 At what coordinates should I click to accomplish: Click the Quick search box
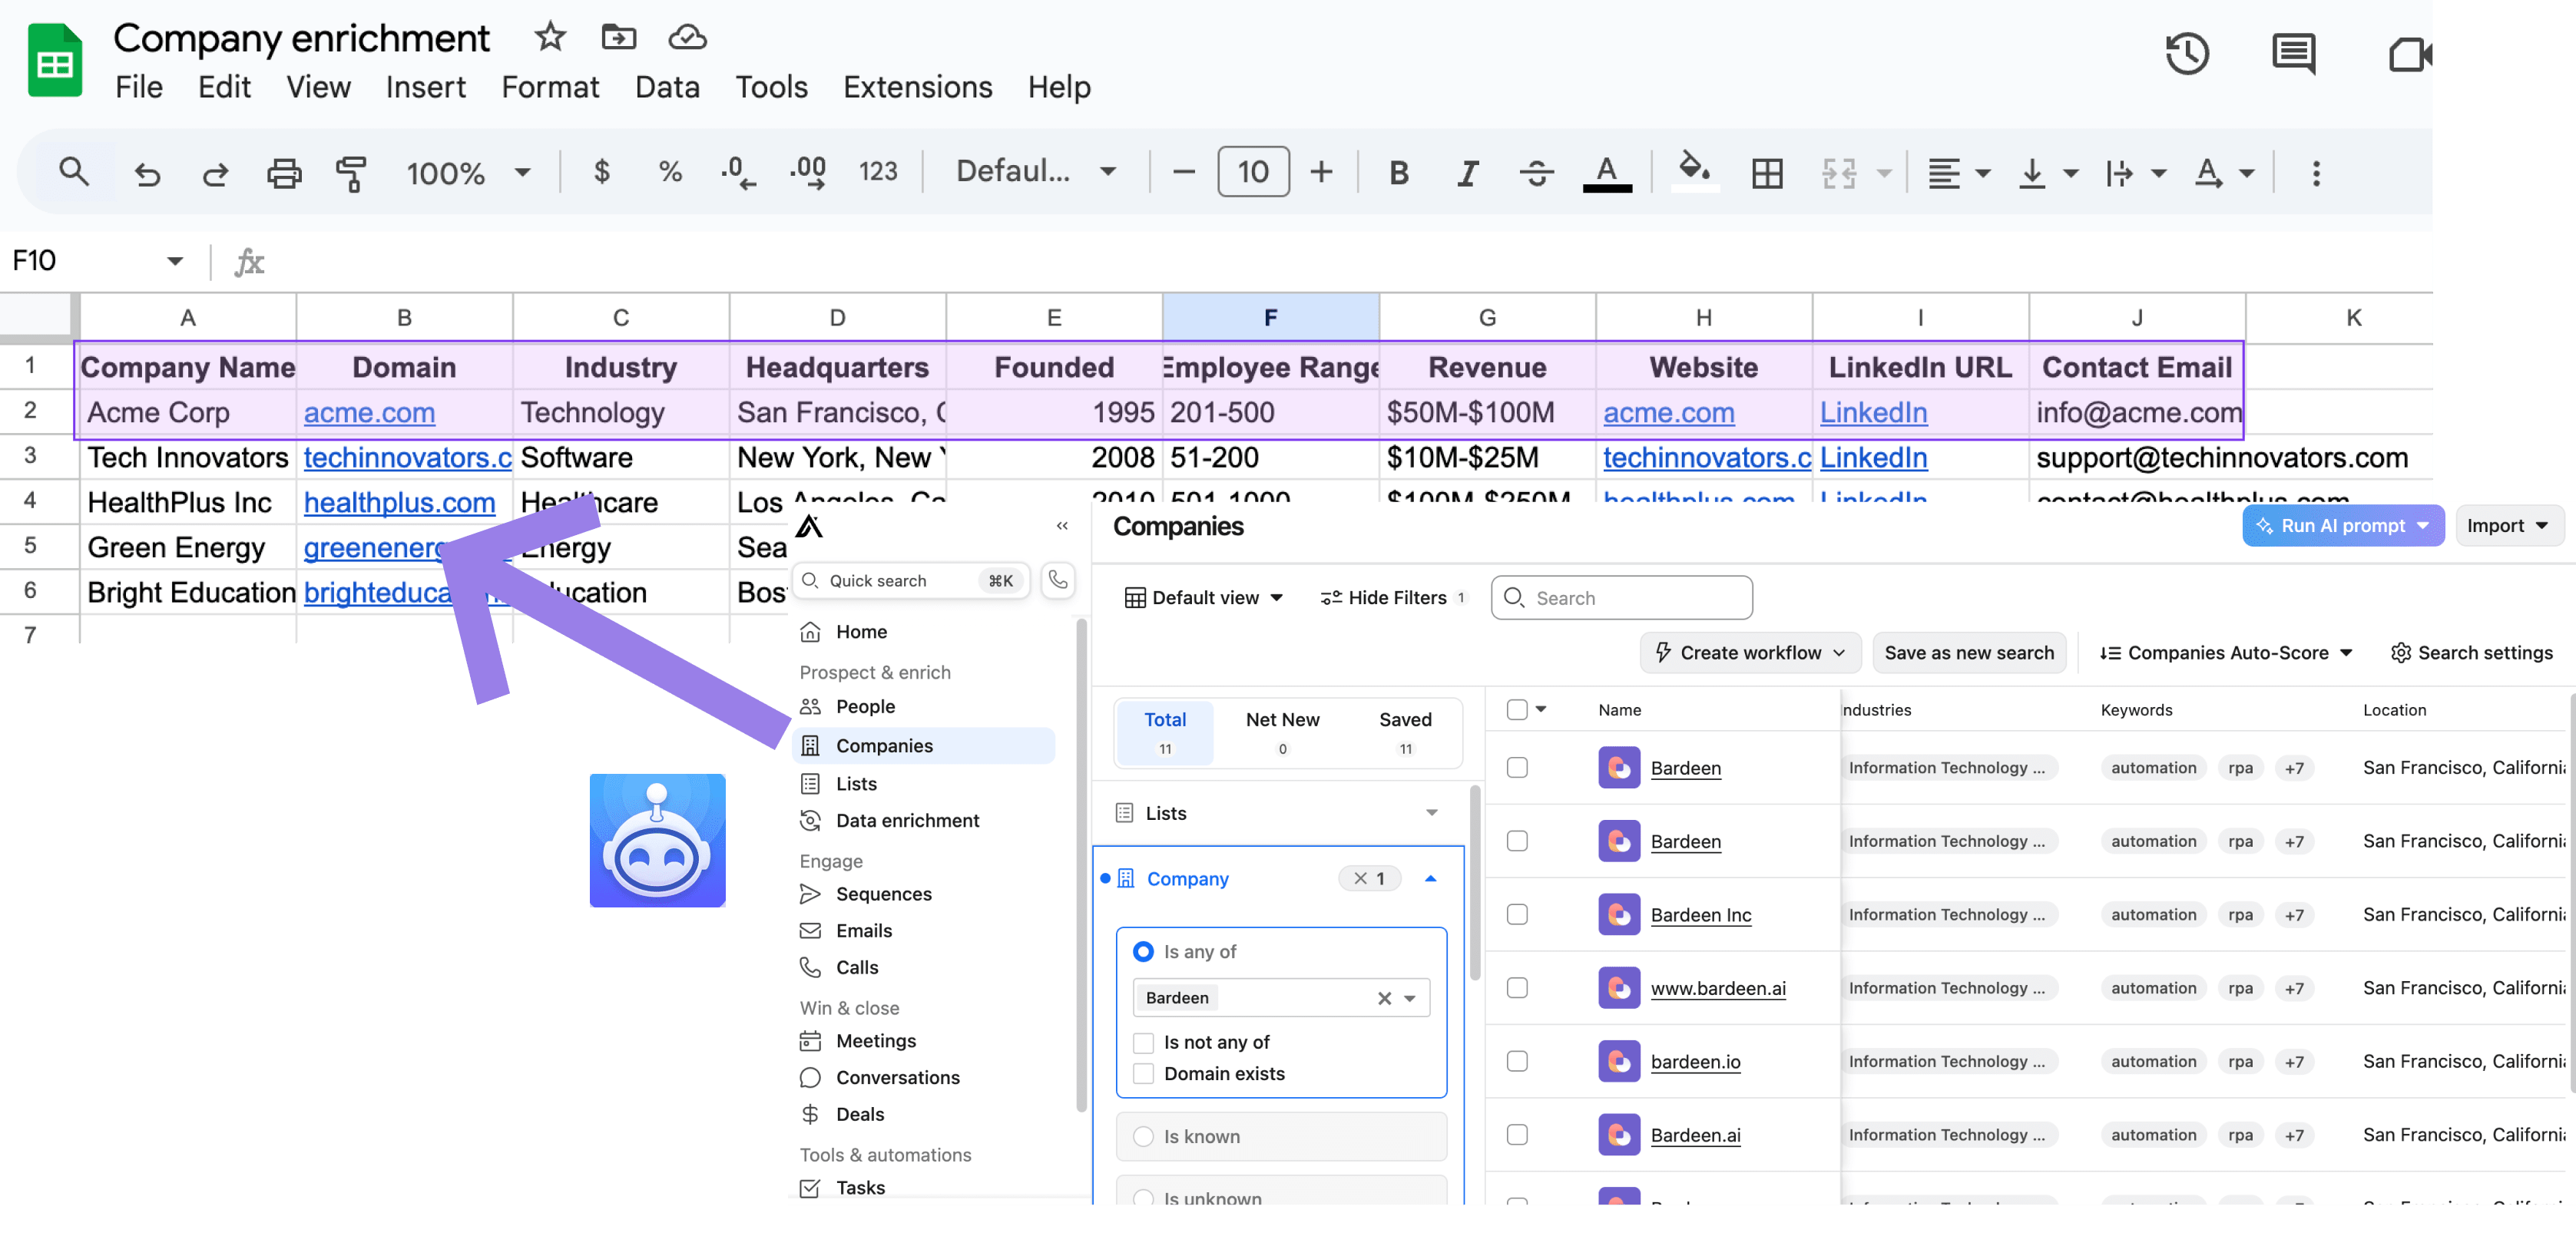point(911,580)
